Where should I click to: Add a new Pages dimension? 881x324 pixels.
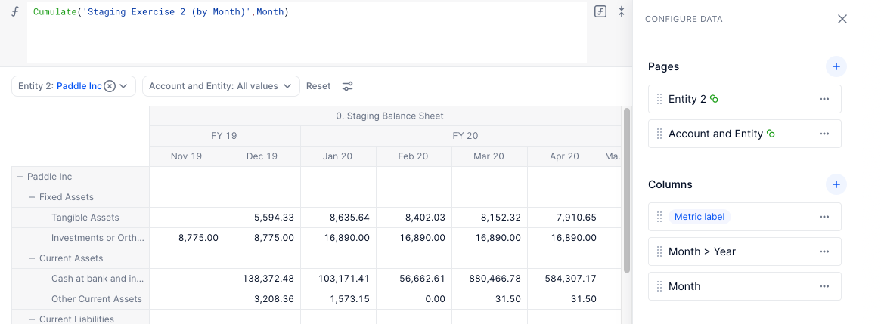click(x=836, y=66)
